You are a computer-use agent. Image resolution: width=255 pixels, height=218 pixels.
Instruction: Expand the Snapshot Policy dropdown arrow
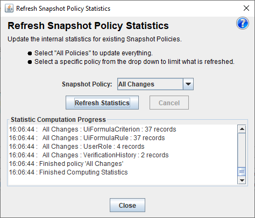click(188, 84)
